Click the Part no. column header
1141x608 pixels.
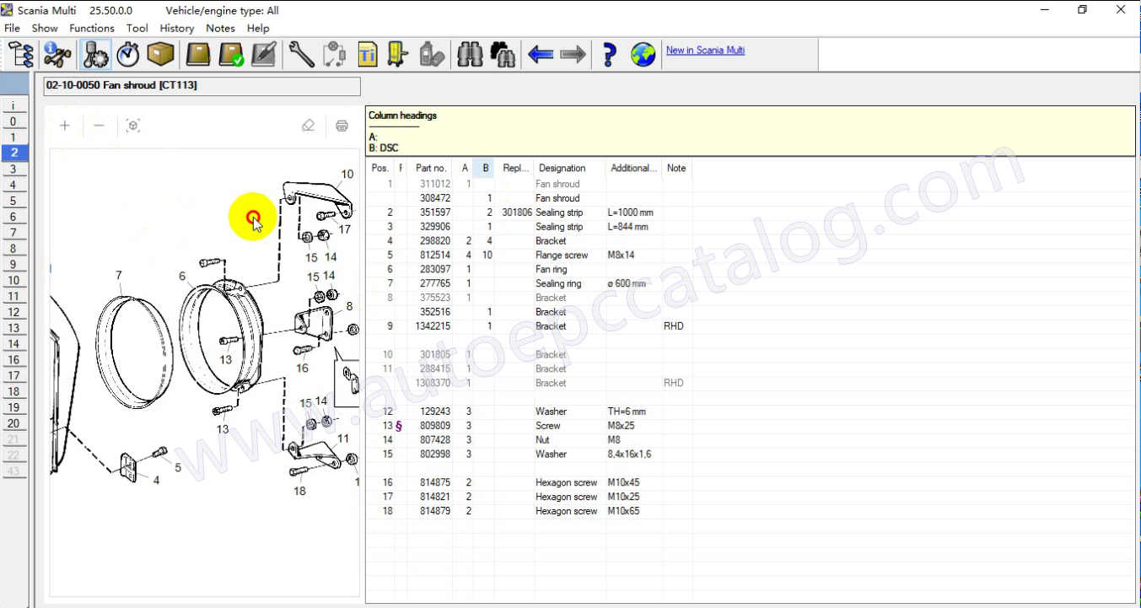[x=431, y=168]
